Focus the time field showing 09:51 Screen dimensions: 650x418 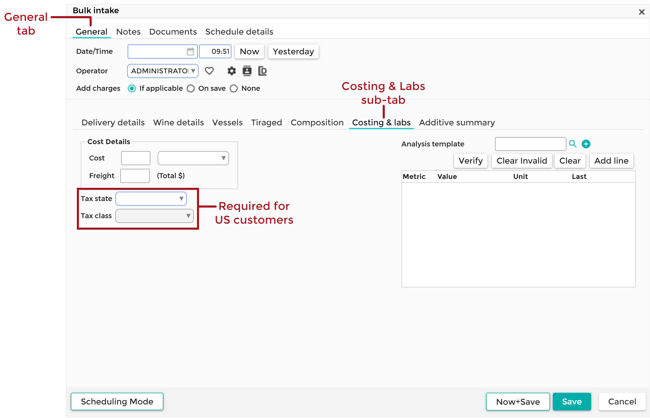pos(215,51)
